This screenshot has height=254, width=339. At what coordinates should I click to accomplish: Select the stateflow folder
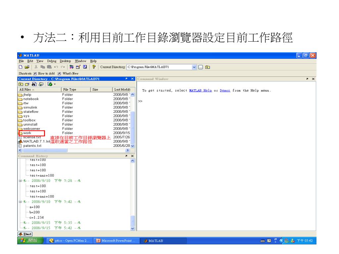coord(31,112)
